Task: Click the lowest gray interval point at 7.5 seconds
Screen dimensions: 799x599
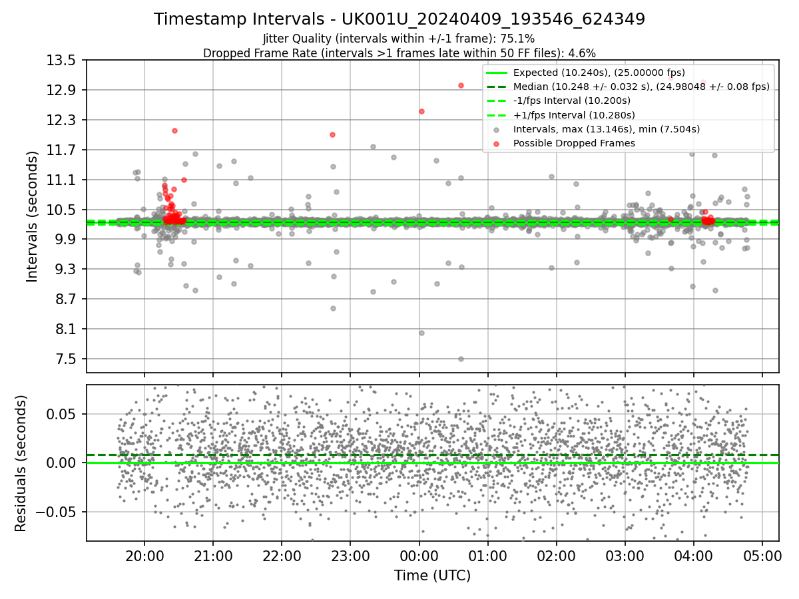Action: 461,359
